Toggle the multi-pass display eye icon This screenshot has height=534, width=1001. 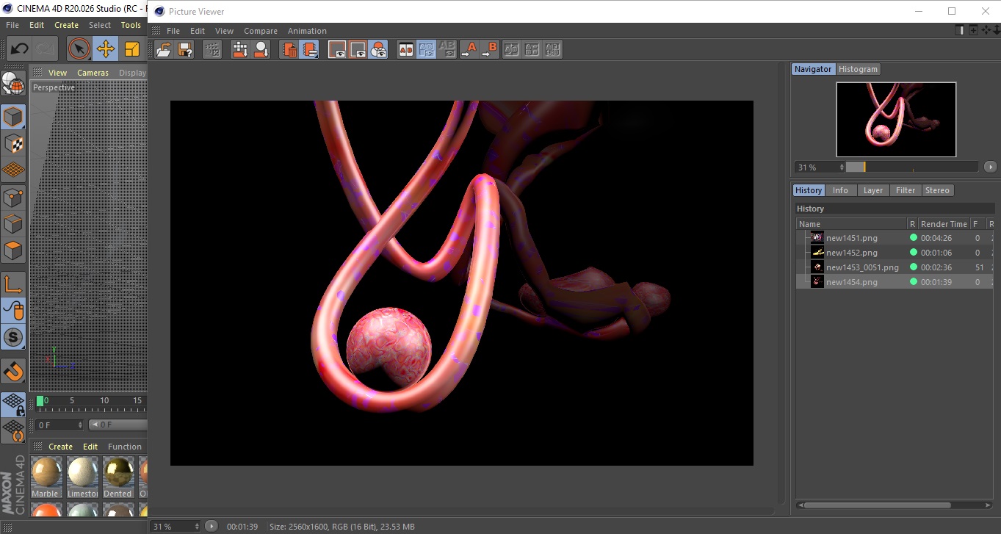[x=378, y=50]
